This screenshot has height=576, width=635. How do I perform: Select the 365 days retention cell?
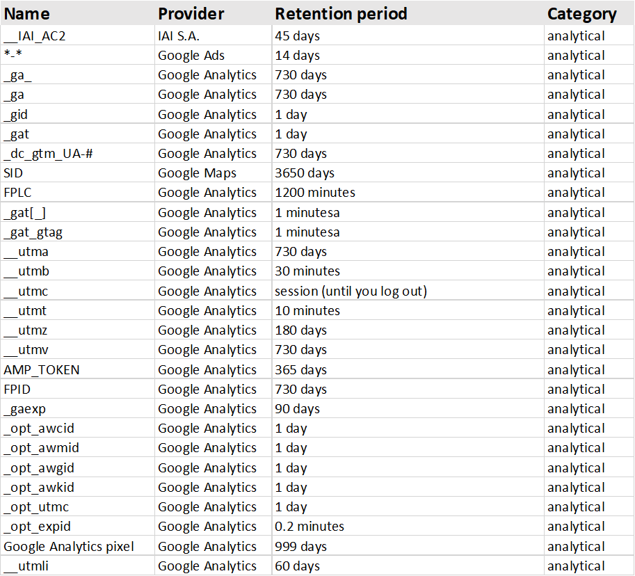[300, 370]
